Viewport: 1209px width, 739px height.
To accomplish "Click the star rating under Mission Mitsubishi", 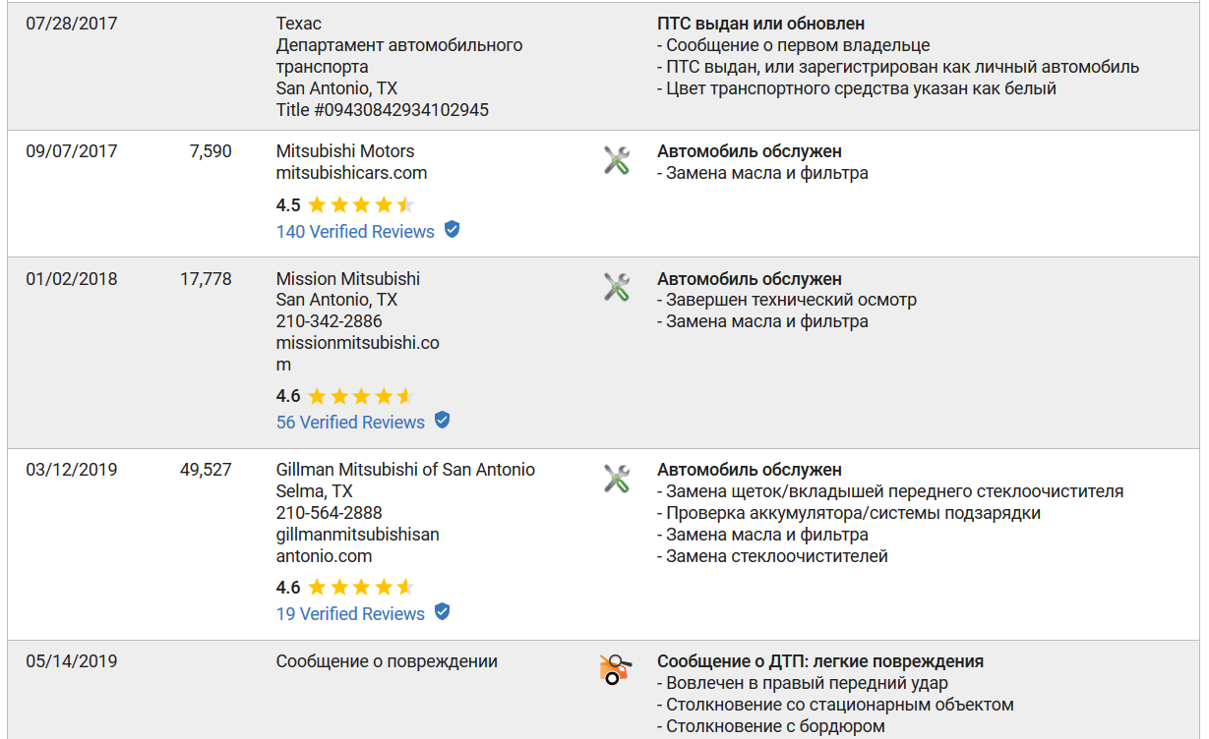I will pyautogui.click(x=361, y=396).
